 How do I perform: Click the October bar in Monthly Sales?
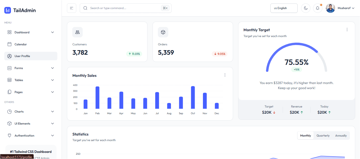tap(193, 97)
